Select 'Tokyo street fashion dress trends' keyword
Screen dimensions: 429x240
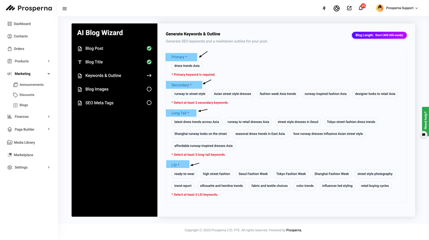pos(351,122)
